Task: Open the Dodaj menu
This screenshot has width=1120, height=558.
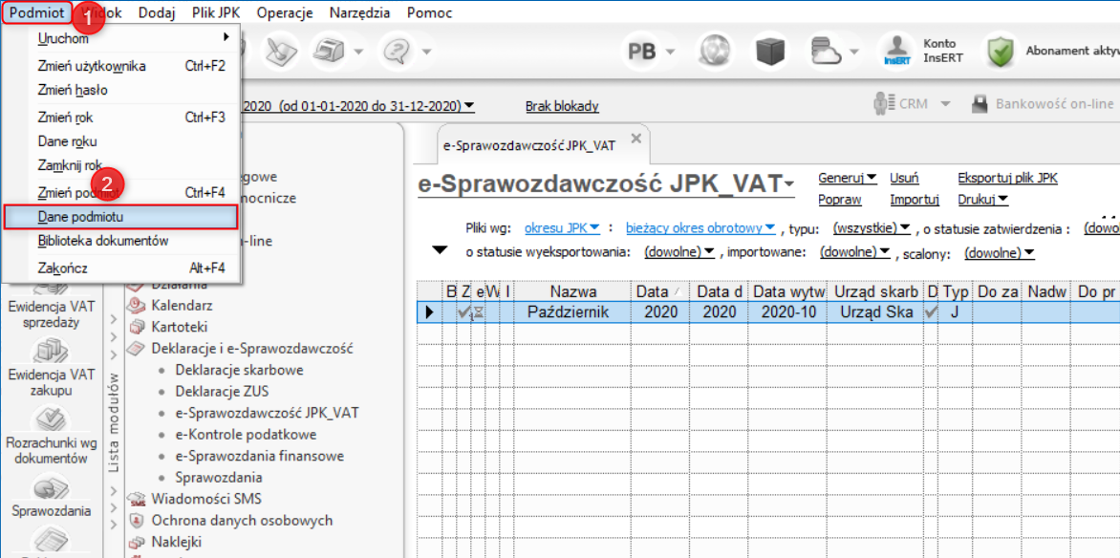Action: coord(157,12)
